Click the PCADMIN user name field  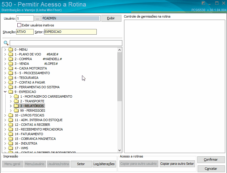click(x=71, y=18)
